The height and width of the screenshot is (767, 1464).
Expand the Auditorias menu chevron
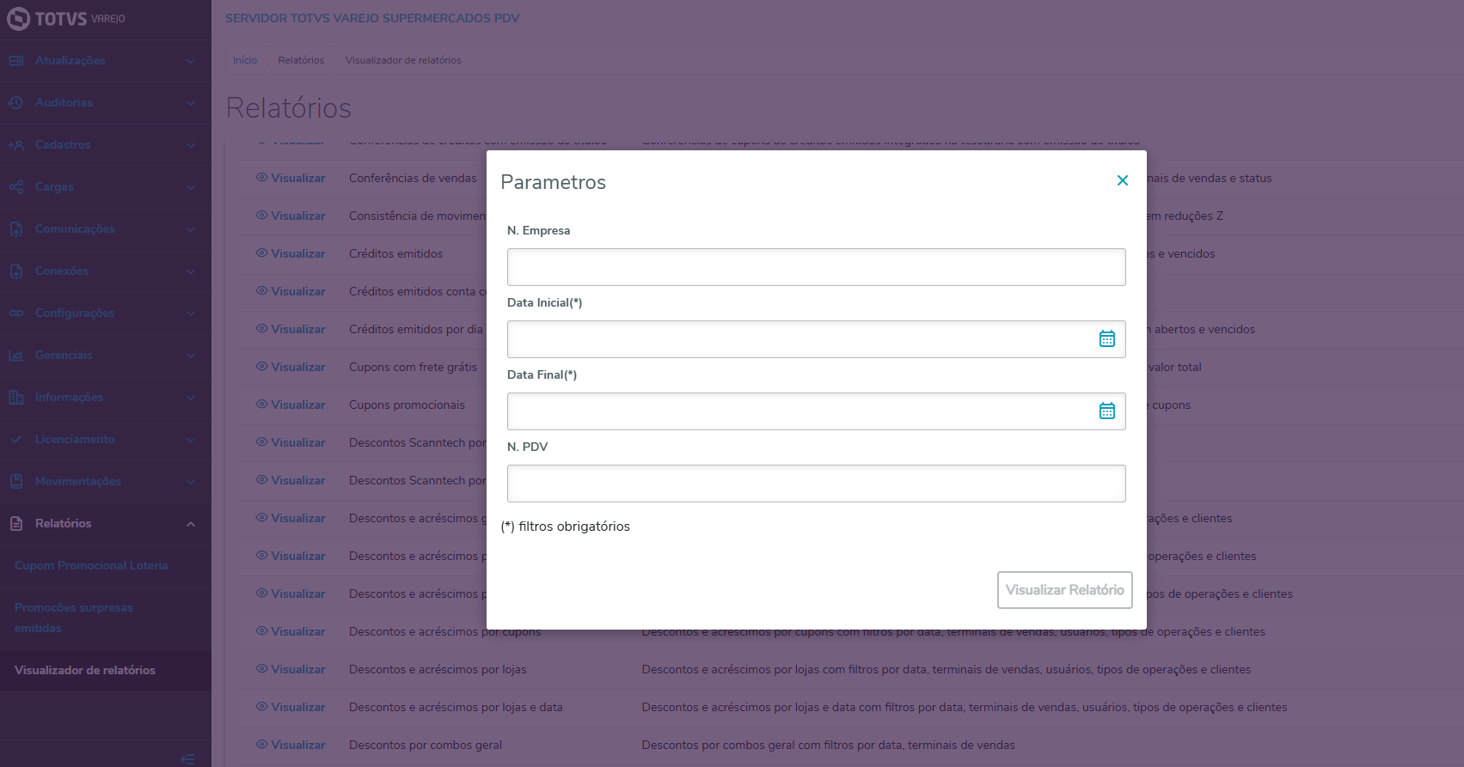(191, 103)
